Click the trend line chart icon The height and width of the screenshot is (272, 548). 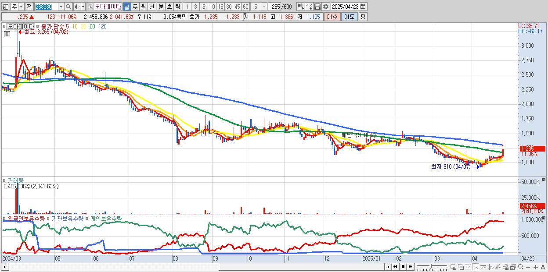[498, 267]
